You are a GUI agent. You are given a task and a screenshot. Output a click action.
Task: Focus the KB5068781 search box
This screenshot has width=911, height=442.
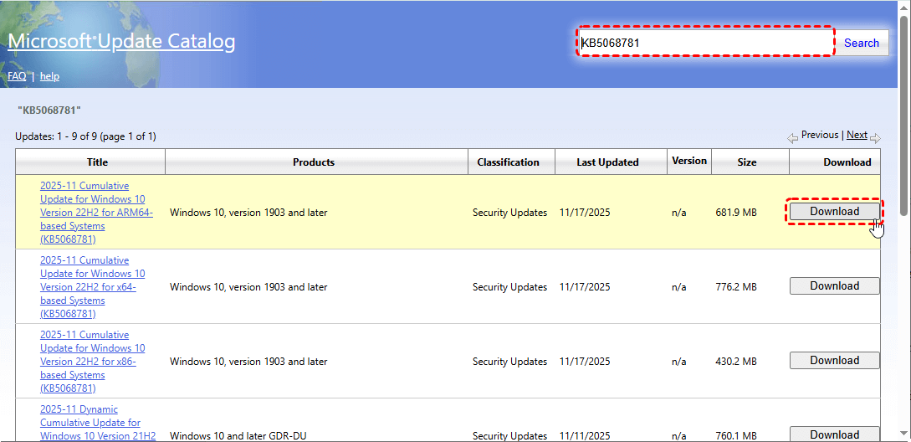(704, 43)
